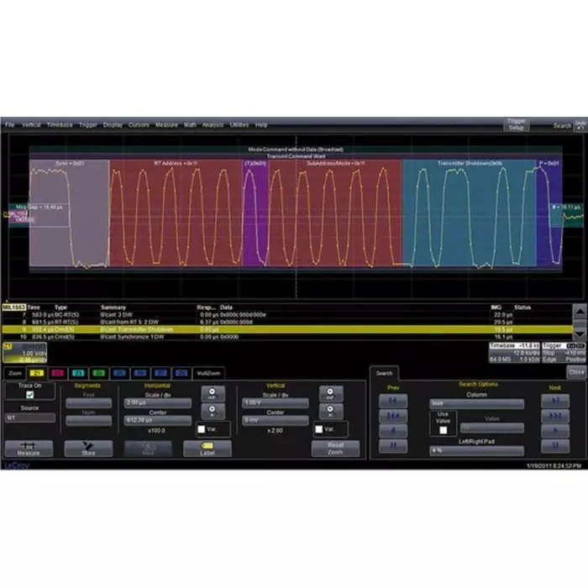
Task: Enable Var checkbox under Vertical
Action: pos(319,429)
